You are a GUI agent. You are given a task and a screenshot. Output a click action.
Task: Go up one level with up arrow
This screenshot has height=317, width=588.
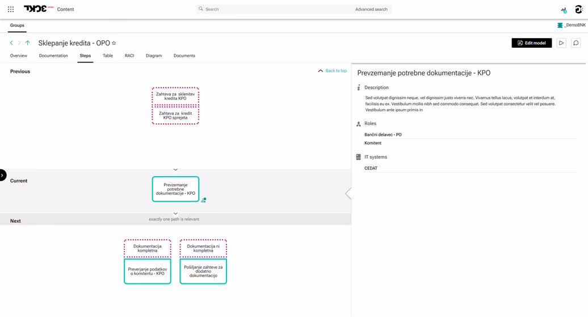tap(27, 43)
